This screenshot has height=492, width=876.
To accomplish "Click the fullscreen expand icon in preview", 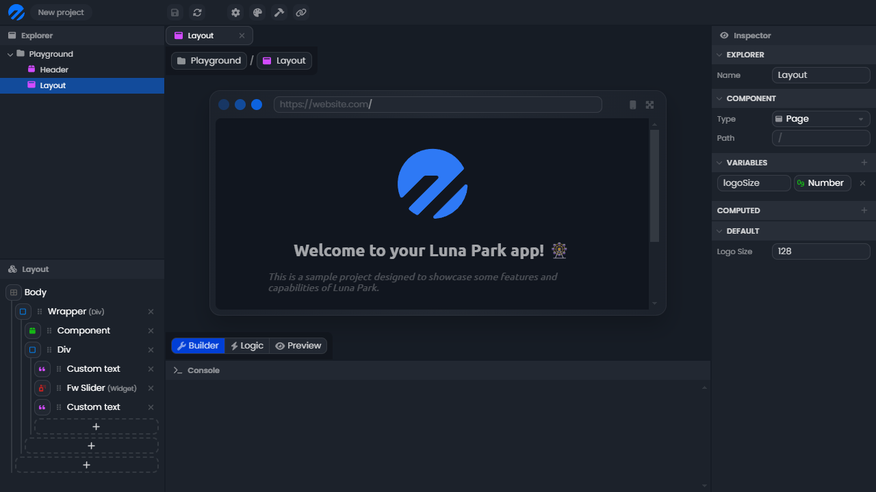I will pyautogui.click(x=649, y=105).
